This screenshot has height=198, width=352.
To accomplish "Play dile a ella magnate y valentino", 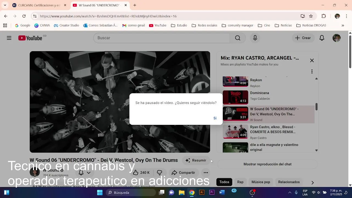I will pos(268,147).
